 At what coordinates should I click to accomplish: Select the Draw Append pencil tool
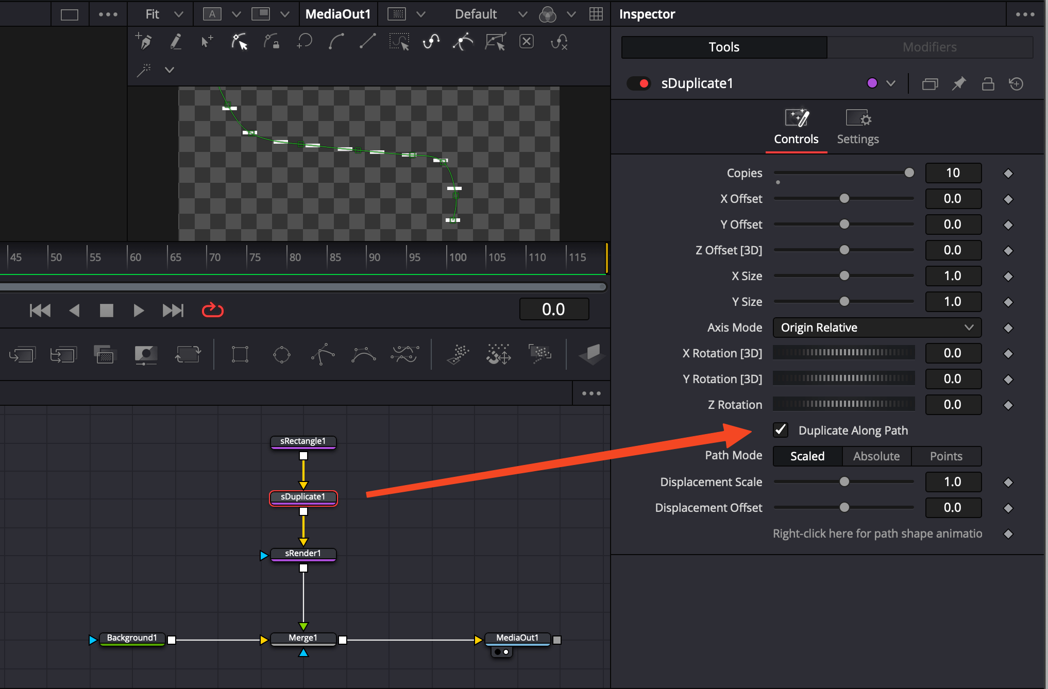(176, 41)
